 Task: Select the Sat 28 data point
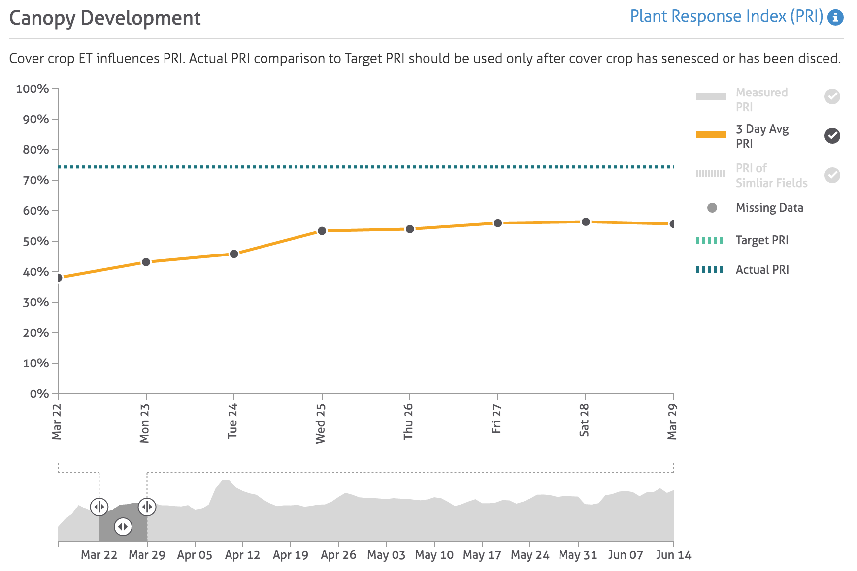[x=586, y=222]
